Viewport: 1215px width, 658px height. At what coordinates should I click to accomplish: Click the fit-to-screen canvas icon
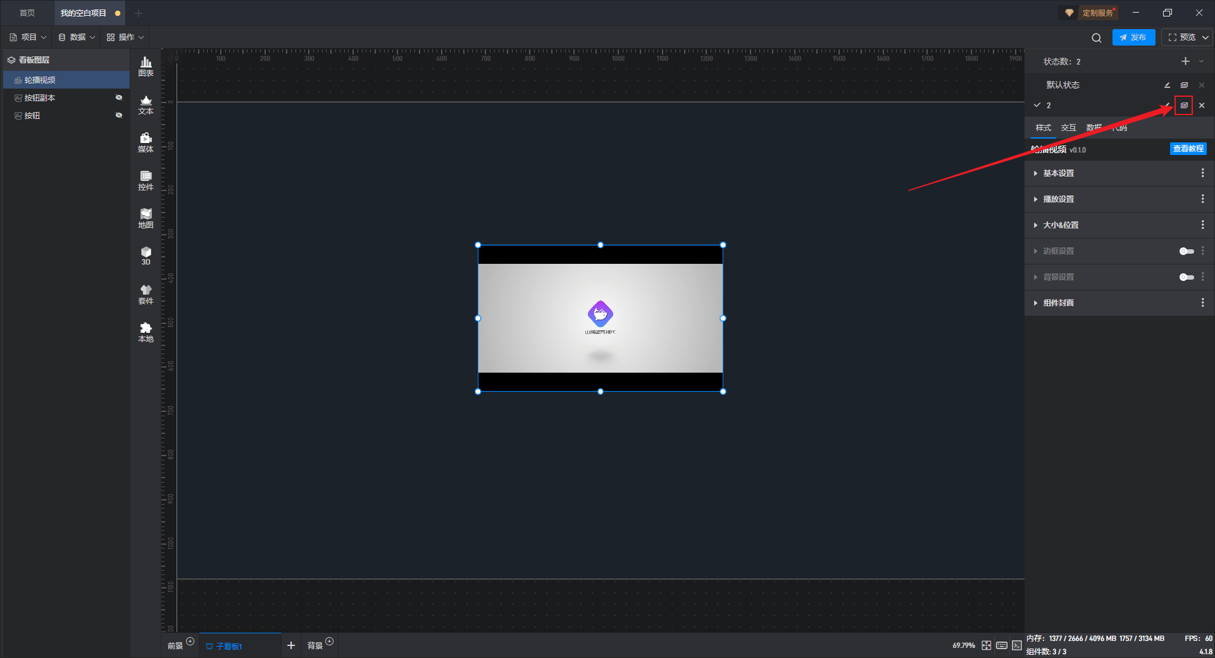click(x=987, y=645)
